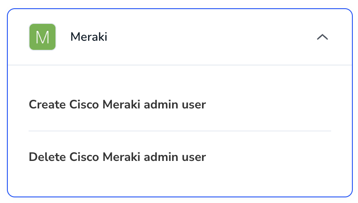This screenshot has height=203, width=358.
Task: Click the green Meraki M logo icon
Action: pyautogui.click(x=42, y=37)
